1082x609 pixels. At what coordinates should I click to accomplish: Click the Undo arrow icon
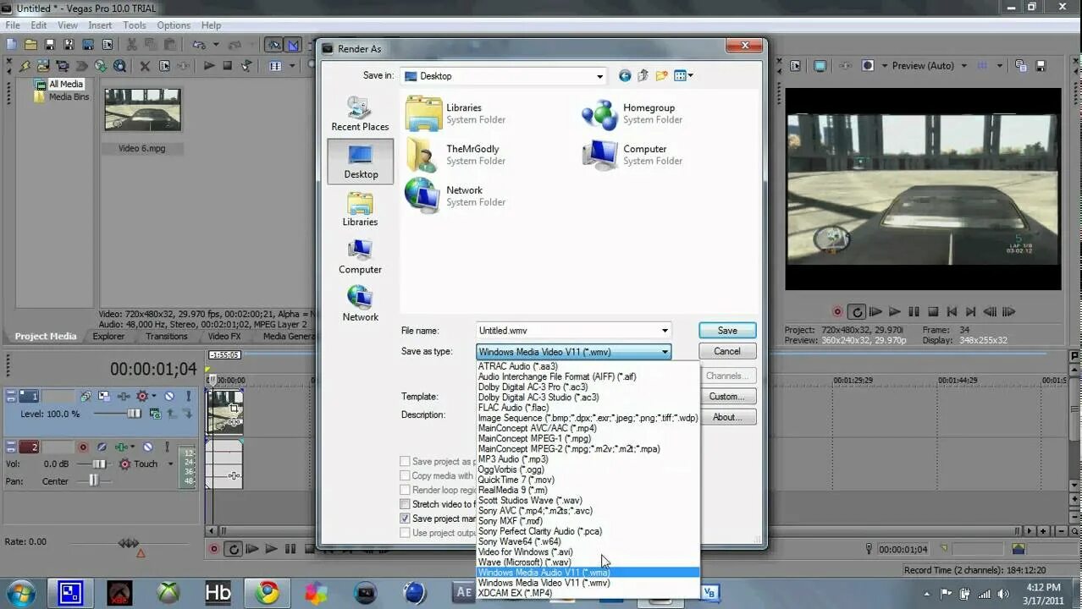[x=200, y=45]
